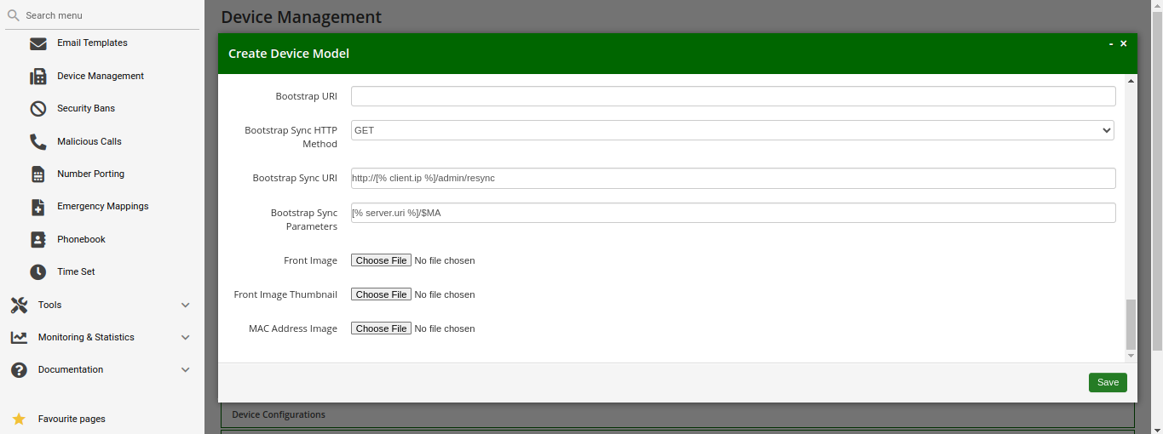Open Bootstrap Sync HTTP Method dropdown
Screen dimensions: 1163x434
tap(733, 130)
